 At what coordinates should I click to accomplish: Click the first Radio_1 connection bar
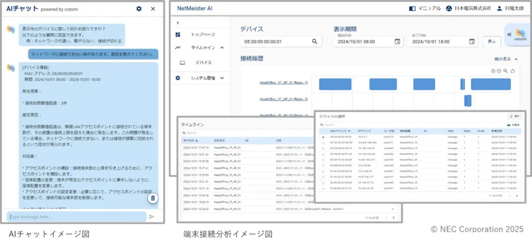[335, 84]
